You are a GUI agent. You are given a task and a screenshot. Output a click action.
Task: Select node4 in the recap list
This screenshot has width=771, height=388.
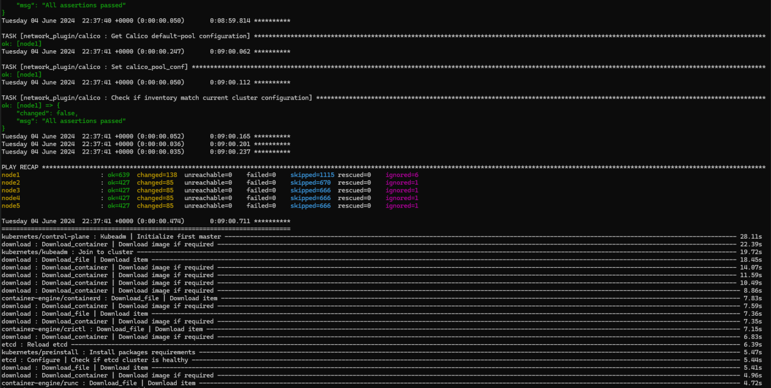point(10,197)
